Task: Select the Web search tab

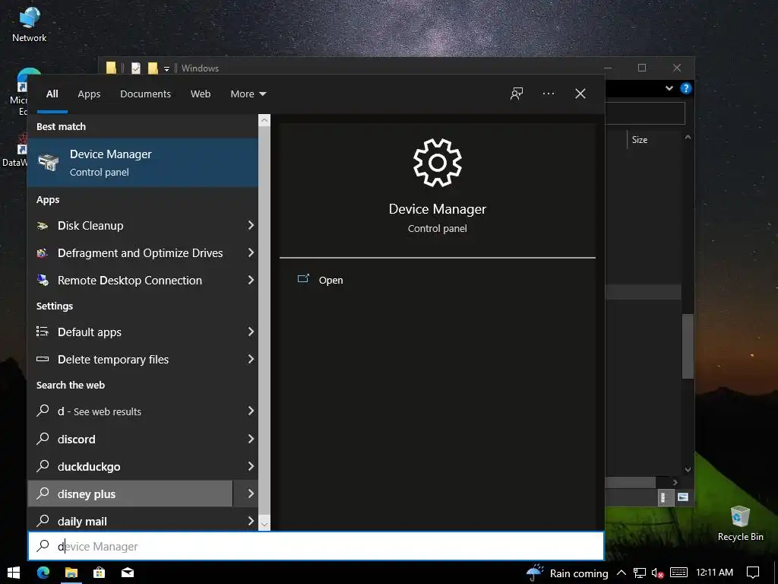Action: pyautogui.click(x=201, y=94)
